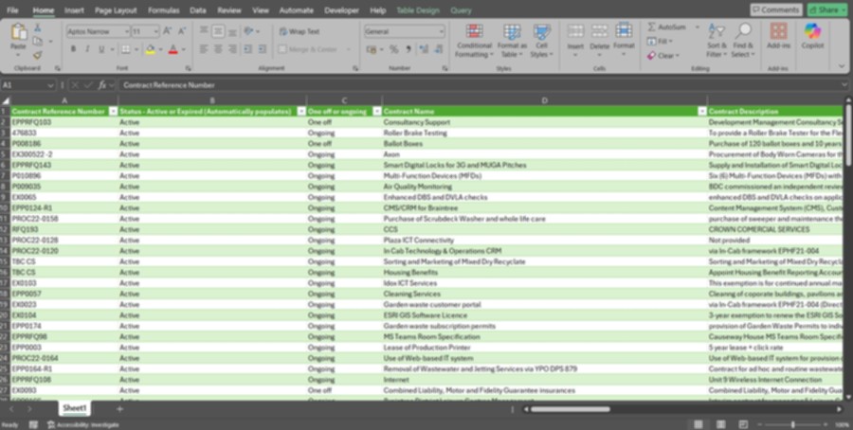Open Sort & Filter
Viewport: 853px width, 430px height.
716,41
